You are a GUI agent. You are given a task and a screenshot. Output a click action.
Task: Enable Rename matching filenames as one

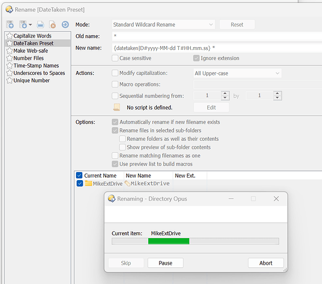115,156
